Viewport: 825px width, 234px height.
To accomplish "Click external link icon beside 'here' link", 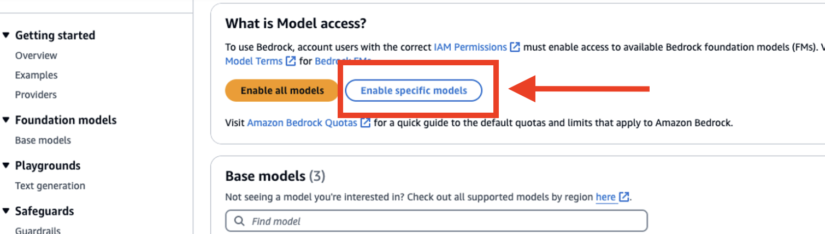I will tap(624, 197).
